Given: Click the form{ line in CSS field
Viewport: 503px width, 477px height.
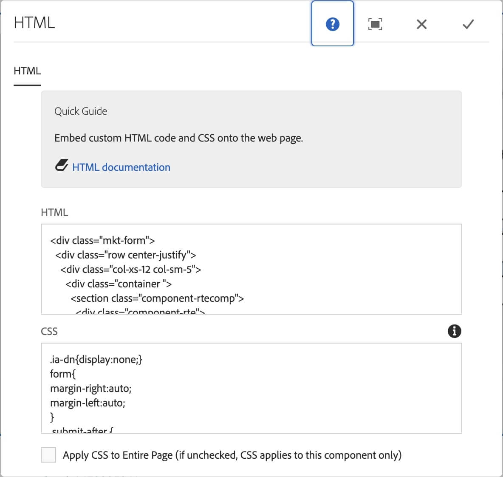Looking at the screenshot, I should point(63,374).
